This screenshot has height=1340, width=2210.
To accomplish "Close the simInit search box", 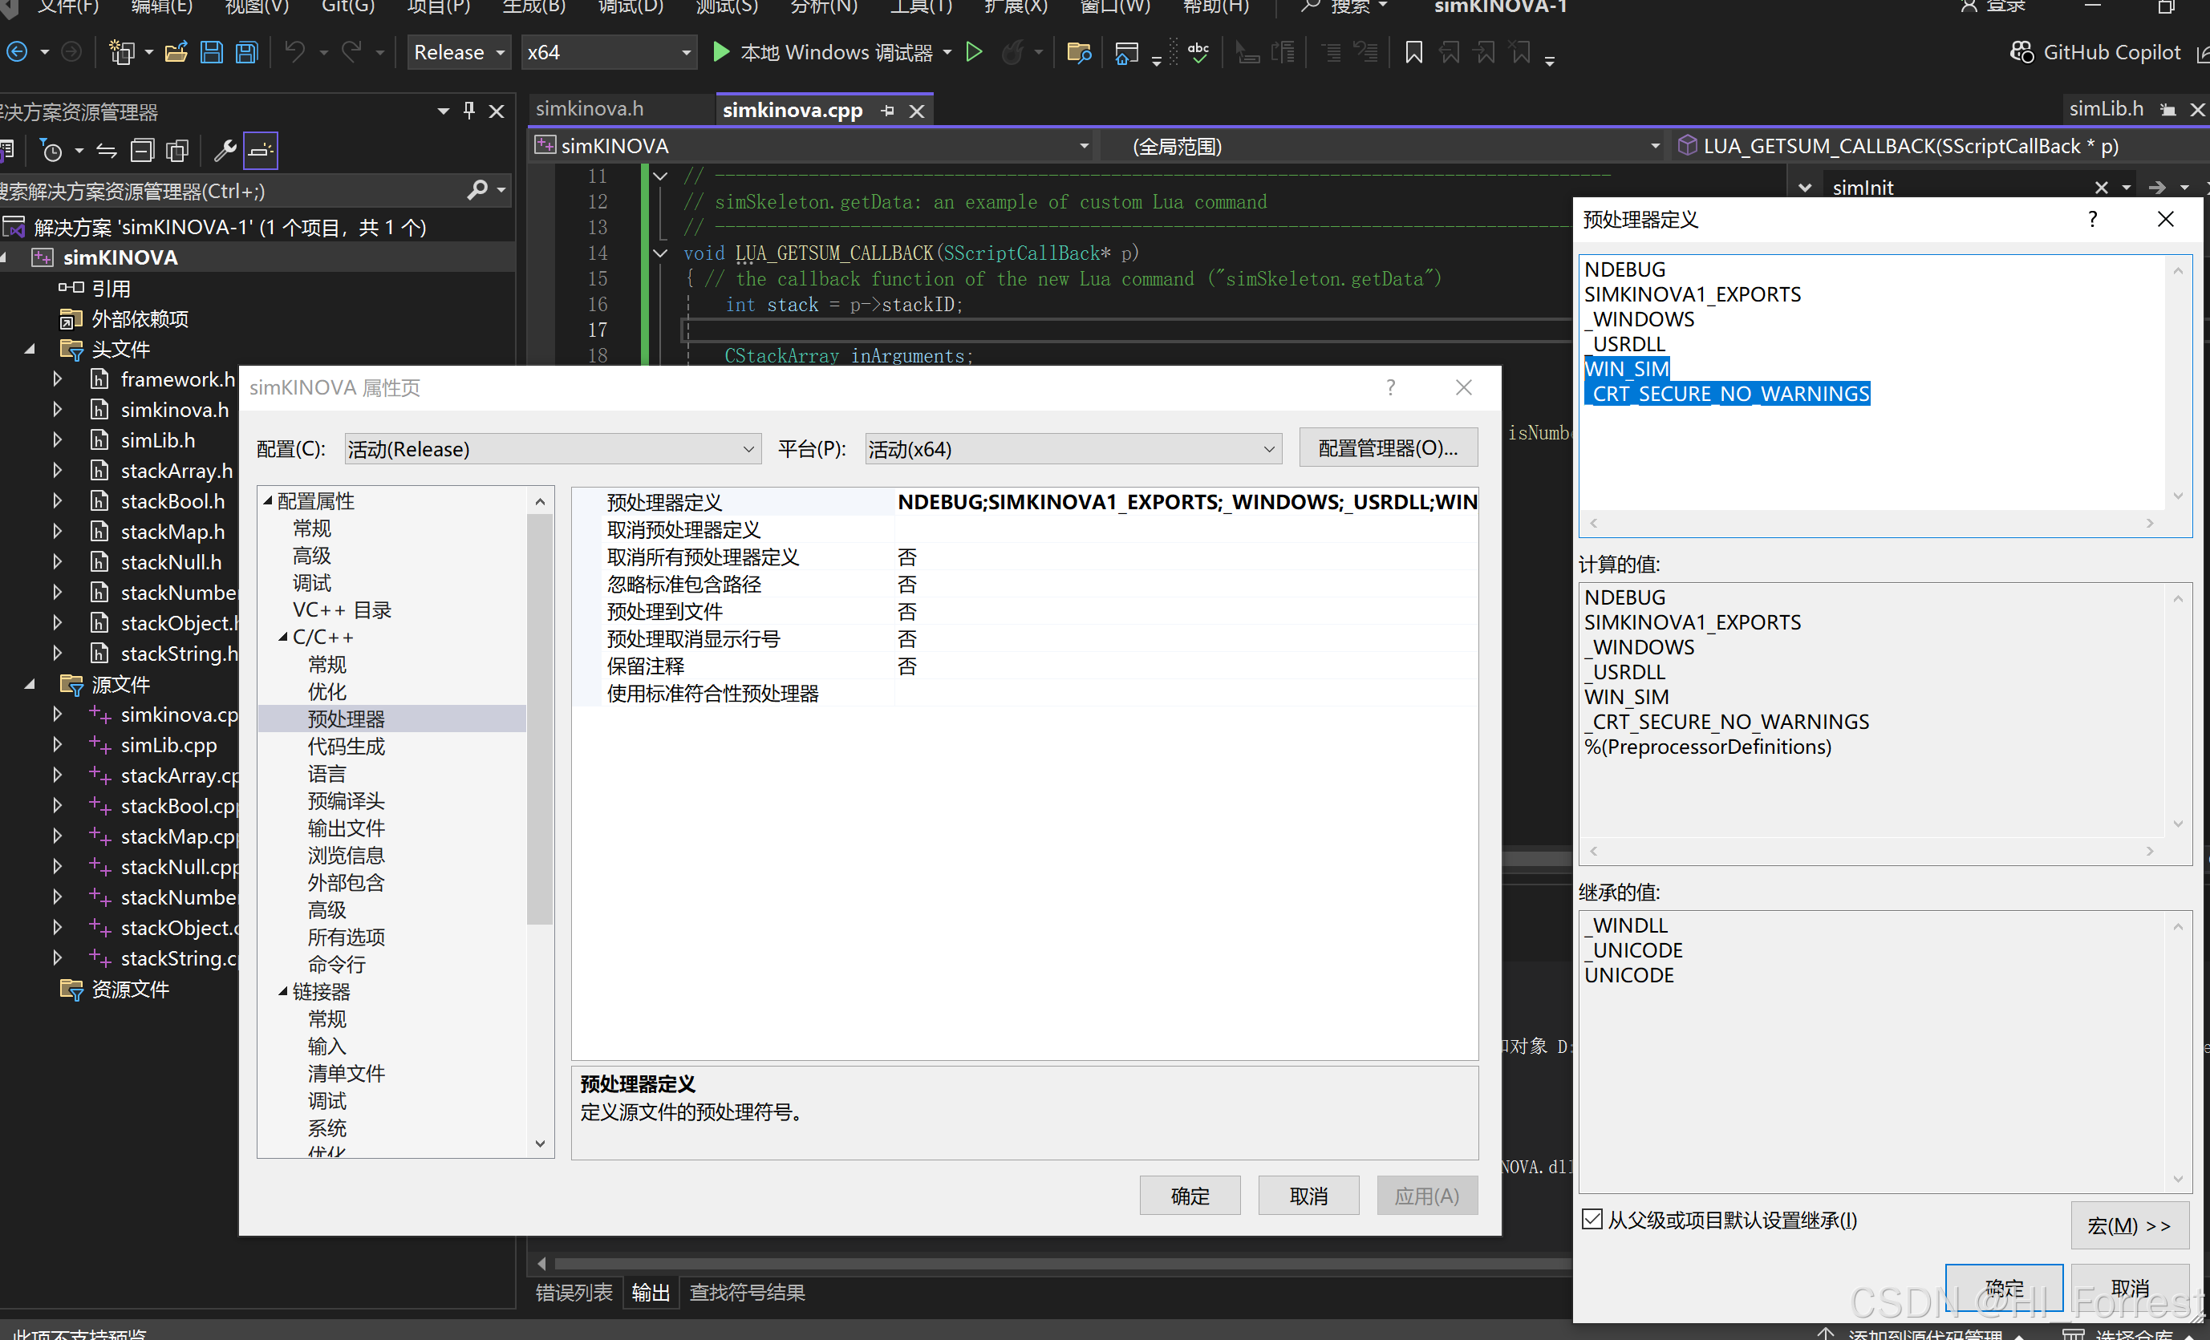I will click(x=2101, y=187).
